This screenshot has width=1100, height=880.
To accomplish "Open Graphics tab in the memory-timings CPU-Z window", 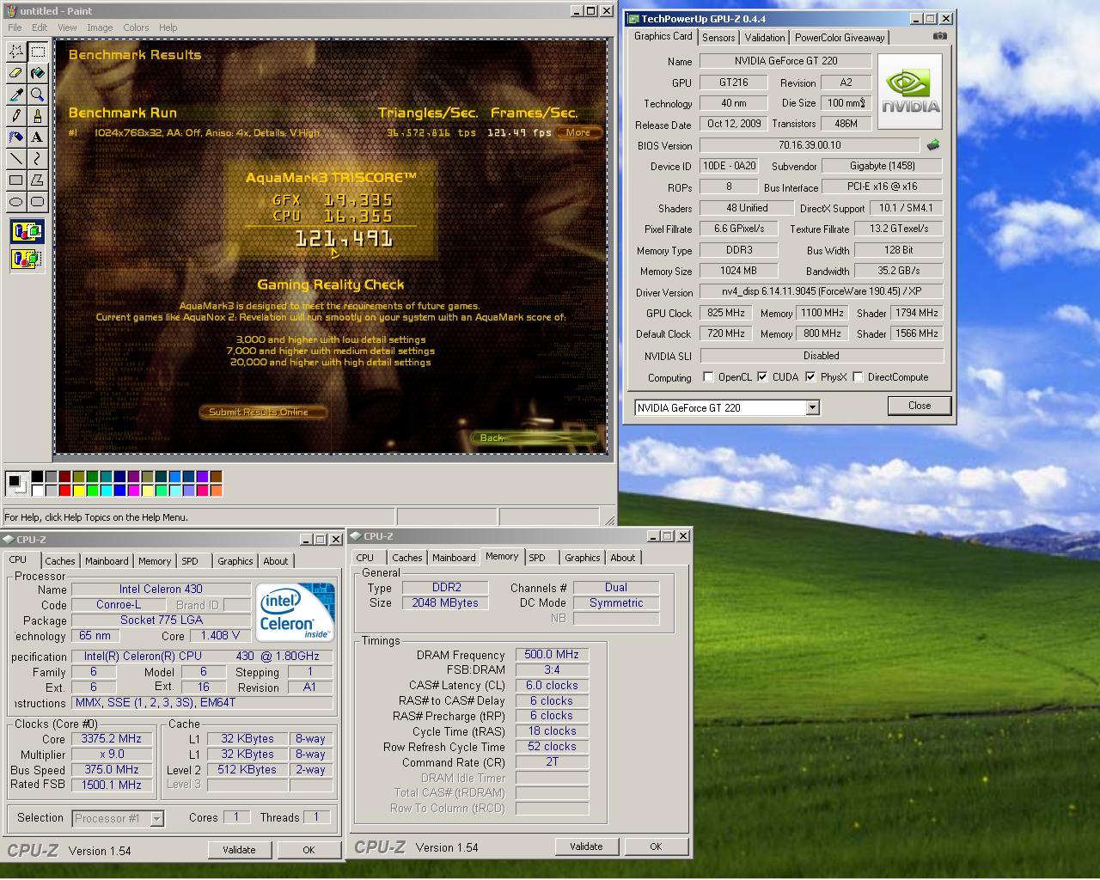I will [583, 558].
